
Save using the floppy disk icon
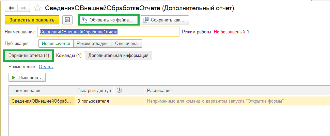click(67, 20)
